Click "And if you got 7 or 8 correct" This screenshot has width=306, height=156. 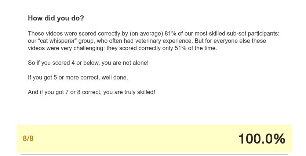point(64,92)
